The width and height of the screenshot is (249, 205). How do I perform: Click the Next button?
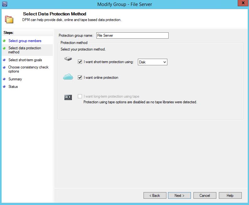pyautogui.click(x=179, y=196)
